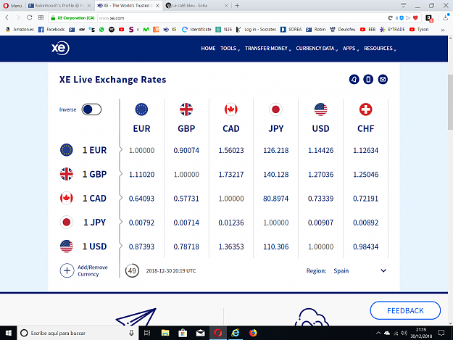453x340 pixels.
Task: Click the CHF column Swiss flag icon
Action: (366, 109)
